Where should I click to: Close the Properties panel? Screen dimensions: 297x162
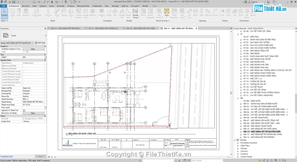pyautogui.click(x=45, y=28)
